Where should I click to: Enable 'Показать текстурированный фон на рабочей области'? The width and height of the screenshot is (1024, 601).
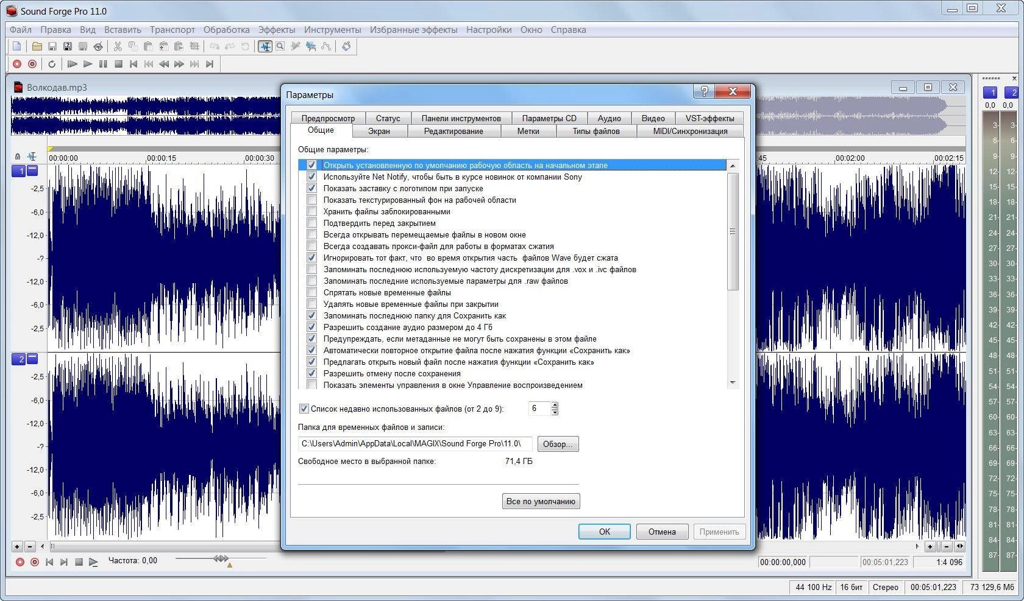311,200
